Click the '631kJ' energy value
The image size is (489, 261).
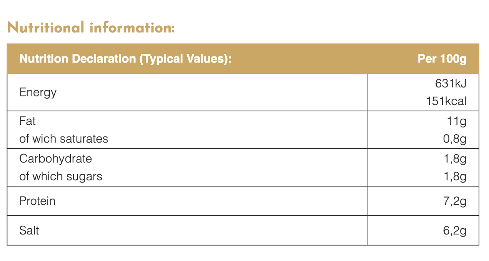(451, 83)
